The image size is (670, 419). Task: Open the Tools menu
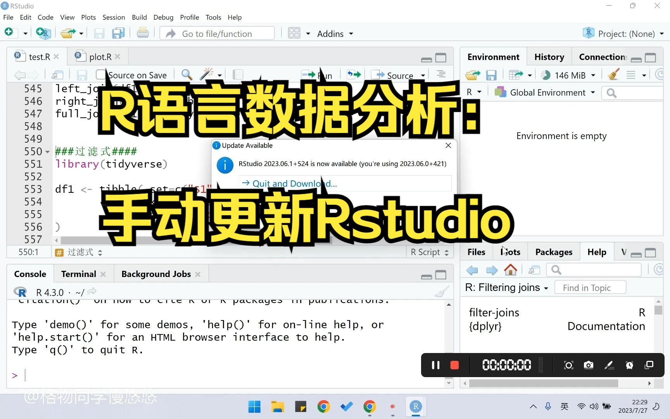213,17
